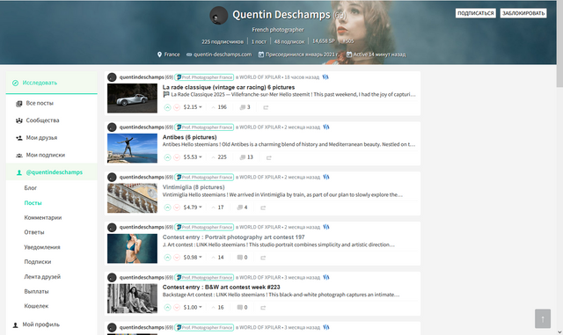563x335 pixels.
Task: Open Выплаты submenu item
Action: click(36, 291)
